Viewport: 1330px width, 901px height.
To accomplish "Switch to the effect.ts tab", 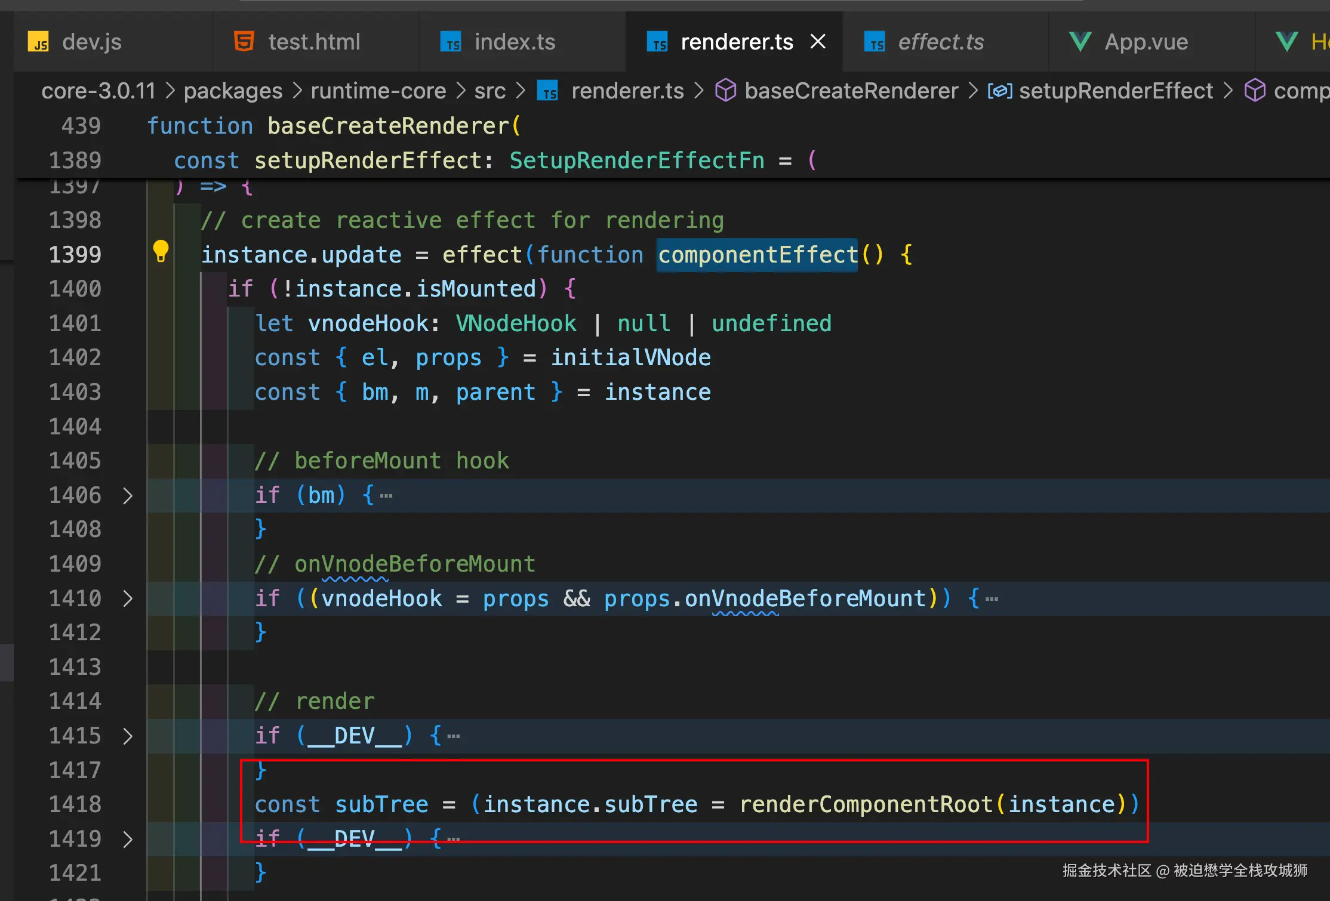I will pyautogui.click(x=940, y=42).
